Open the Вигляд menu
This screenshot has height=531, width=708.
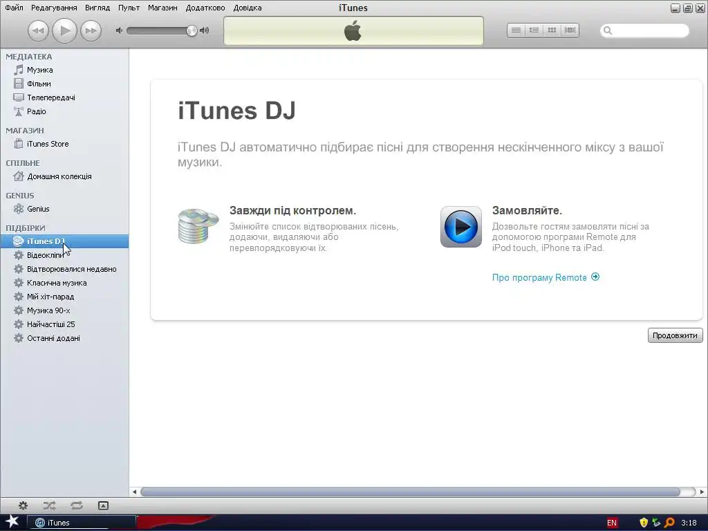pos(97,8)
